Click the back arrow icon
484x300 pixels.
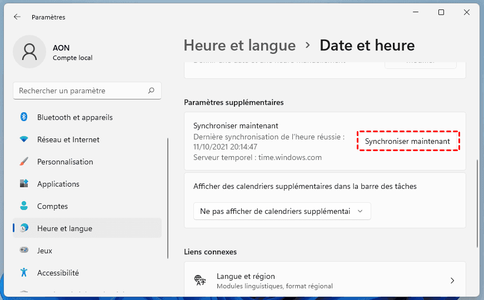pyautogui.click(x=17, y=17)
